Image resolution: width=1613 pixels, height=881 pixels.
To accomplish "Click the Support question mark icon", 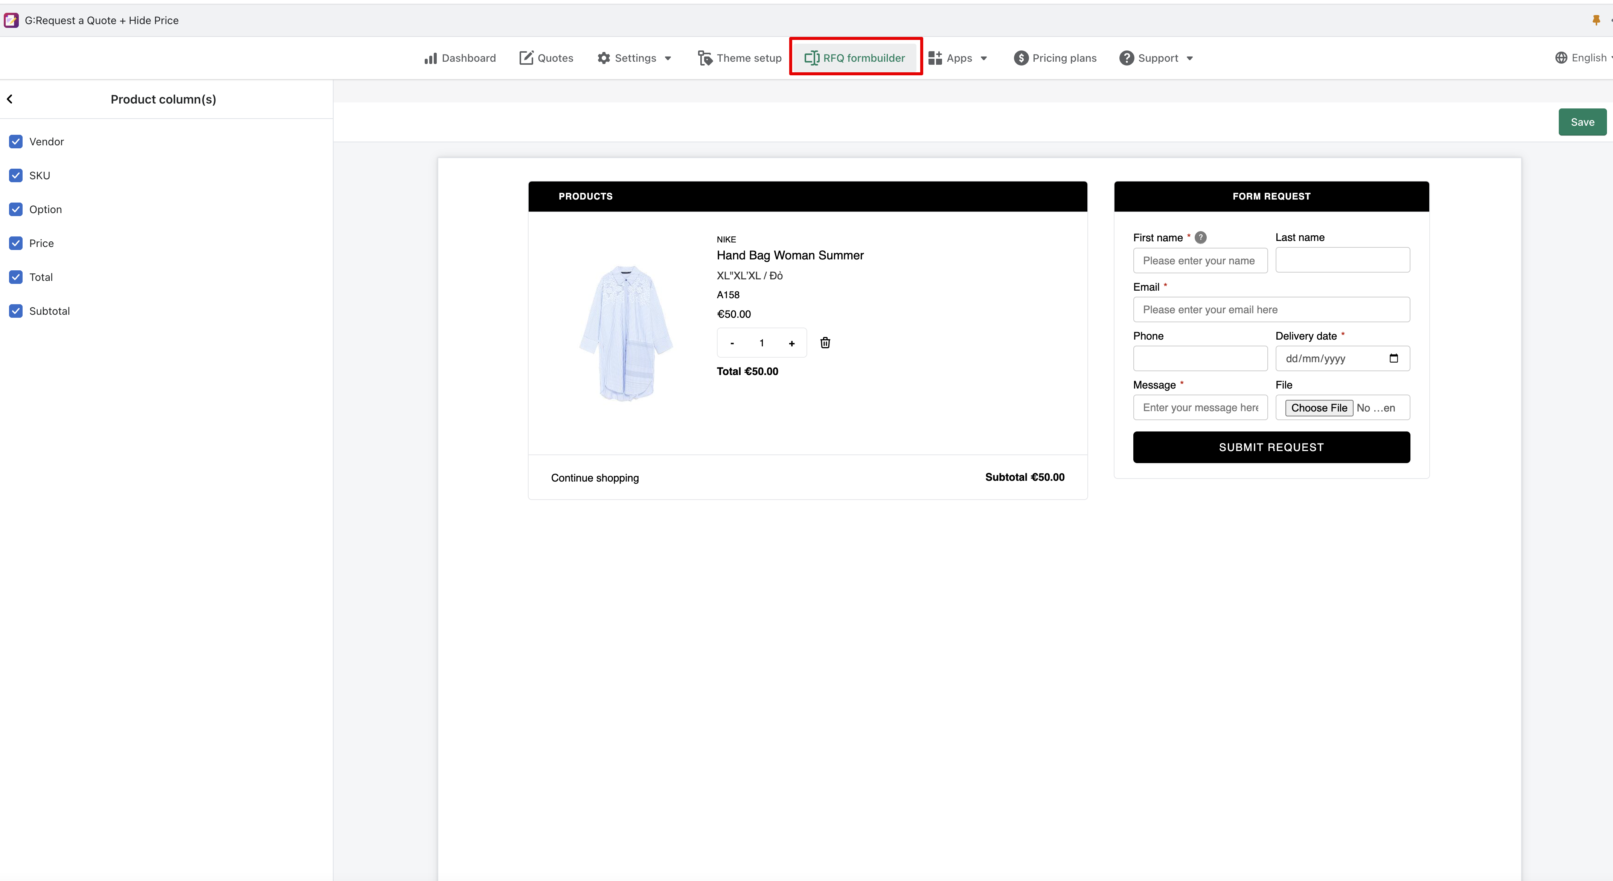I will tap(1127, 58).
